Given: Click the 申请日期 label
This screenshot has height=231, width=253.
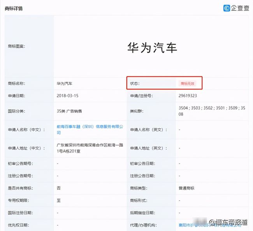Looking at the screenshot, I should point(17,96).
